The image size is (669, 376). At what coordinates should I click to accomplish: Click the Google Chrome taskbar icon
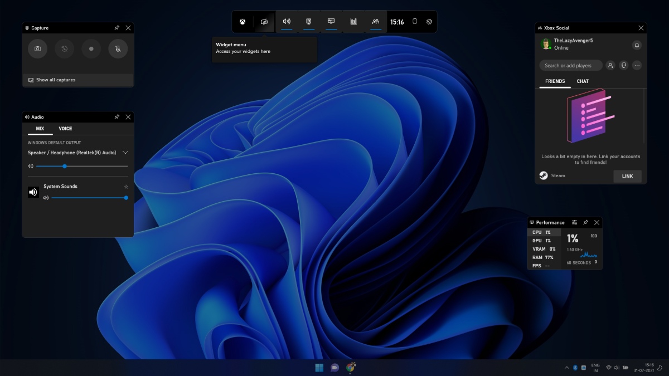(351, 367)
